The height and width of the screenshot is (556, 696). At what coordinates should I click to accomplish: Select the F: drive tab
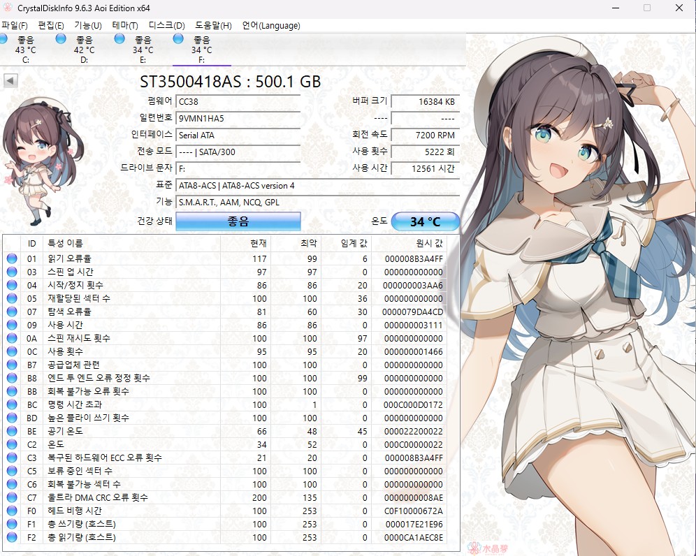(201, 49)
